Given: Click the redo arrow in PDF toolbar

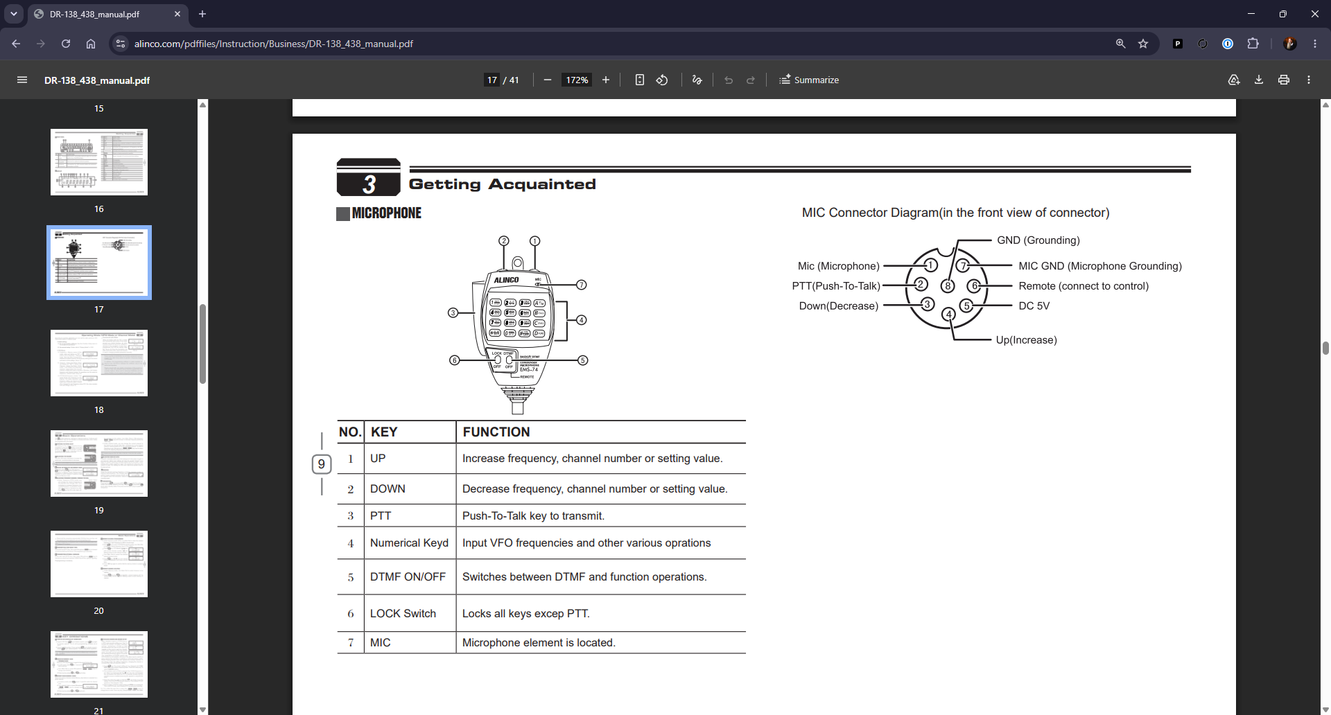Looking at the screenshot, I should coord(751,80).
